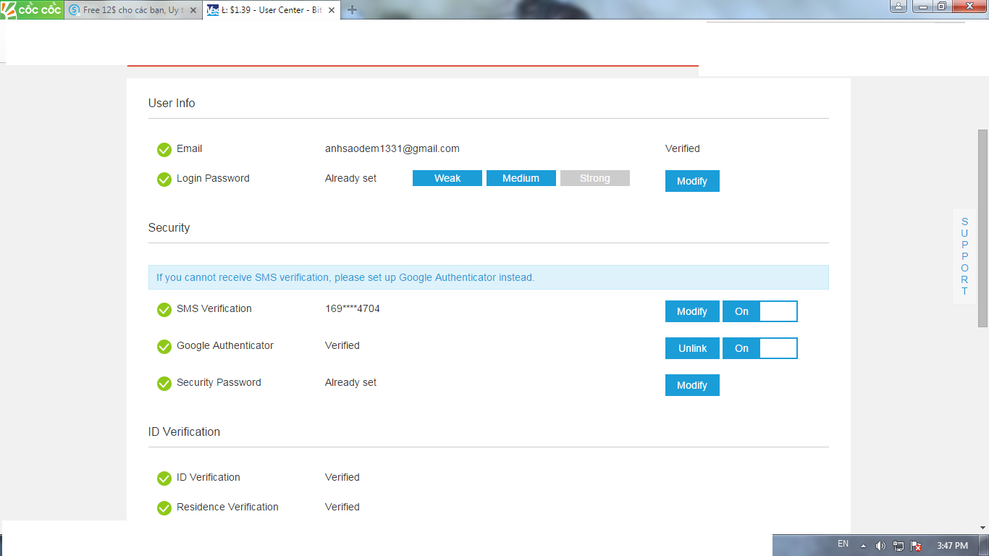Click the Medium password strength bar
This screenshot has width=989, height=556.
[521, 178]
